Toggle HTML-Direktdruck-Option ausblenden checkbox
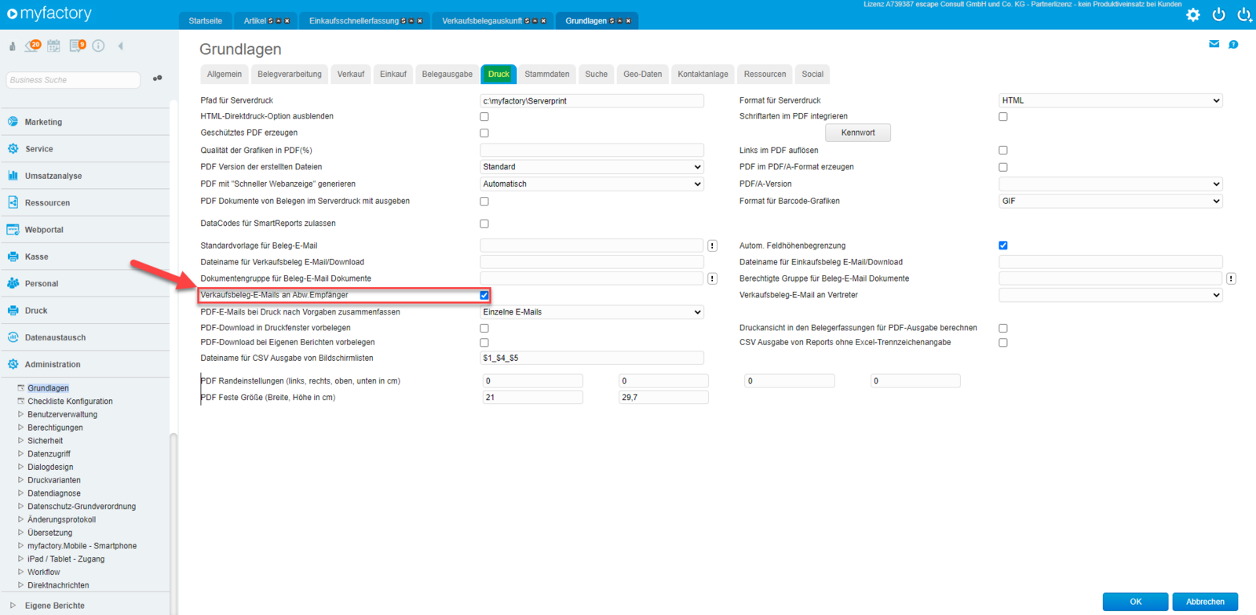The width and height of the screenshot is (1256, 615). point(484,116)
